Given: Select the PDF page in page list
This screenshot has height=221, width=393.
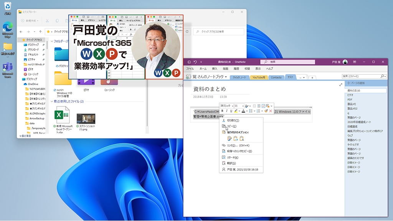Looking at the screenshot, I should (350, 99).
